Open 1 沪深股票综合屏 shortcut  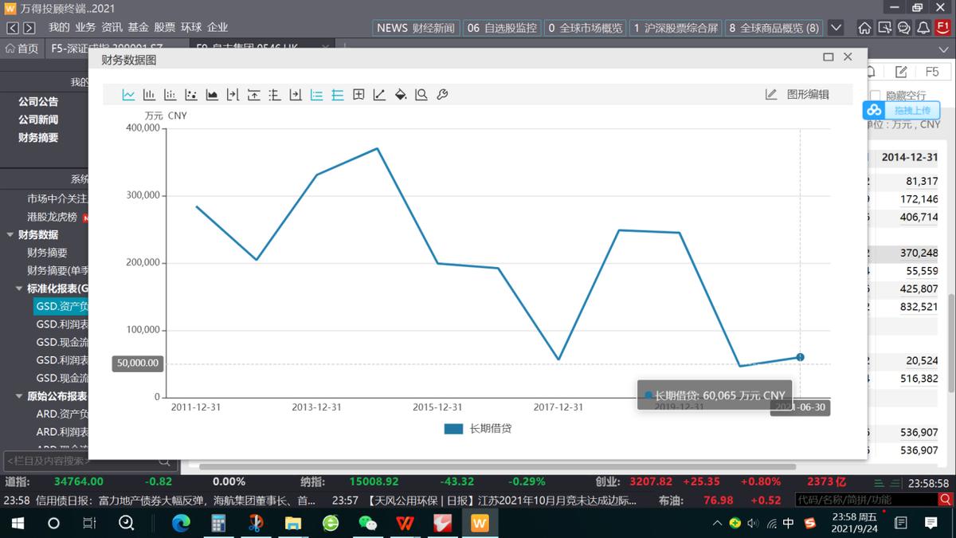[676, 28]
